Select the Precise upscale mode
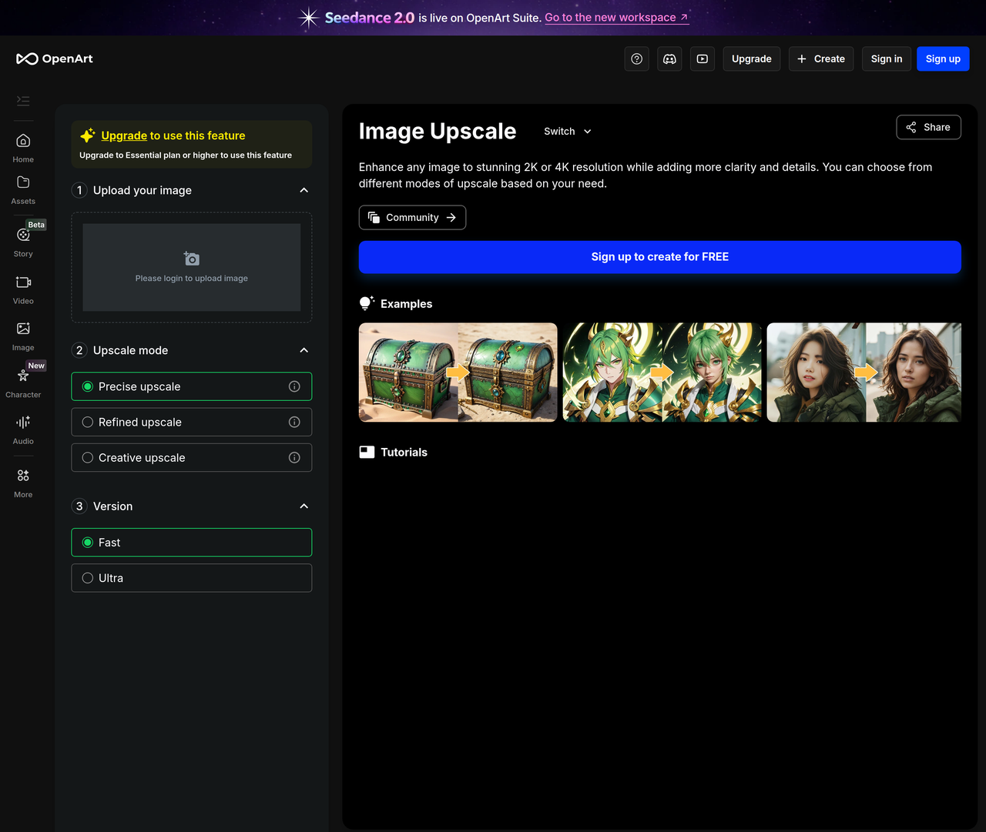 point(192,386)
